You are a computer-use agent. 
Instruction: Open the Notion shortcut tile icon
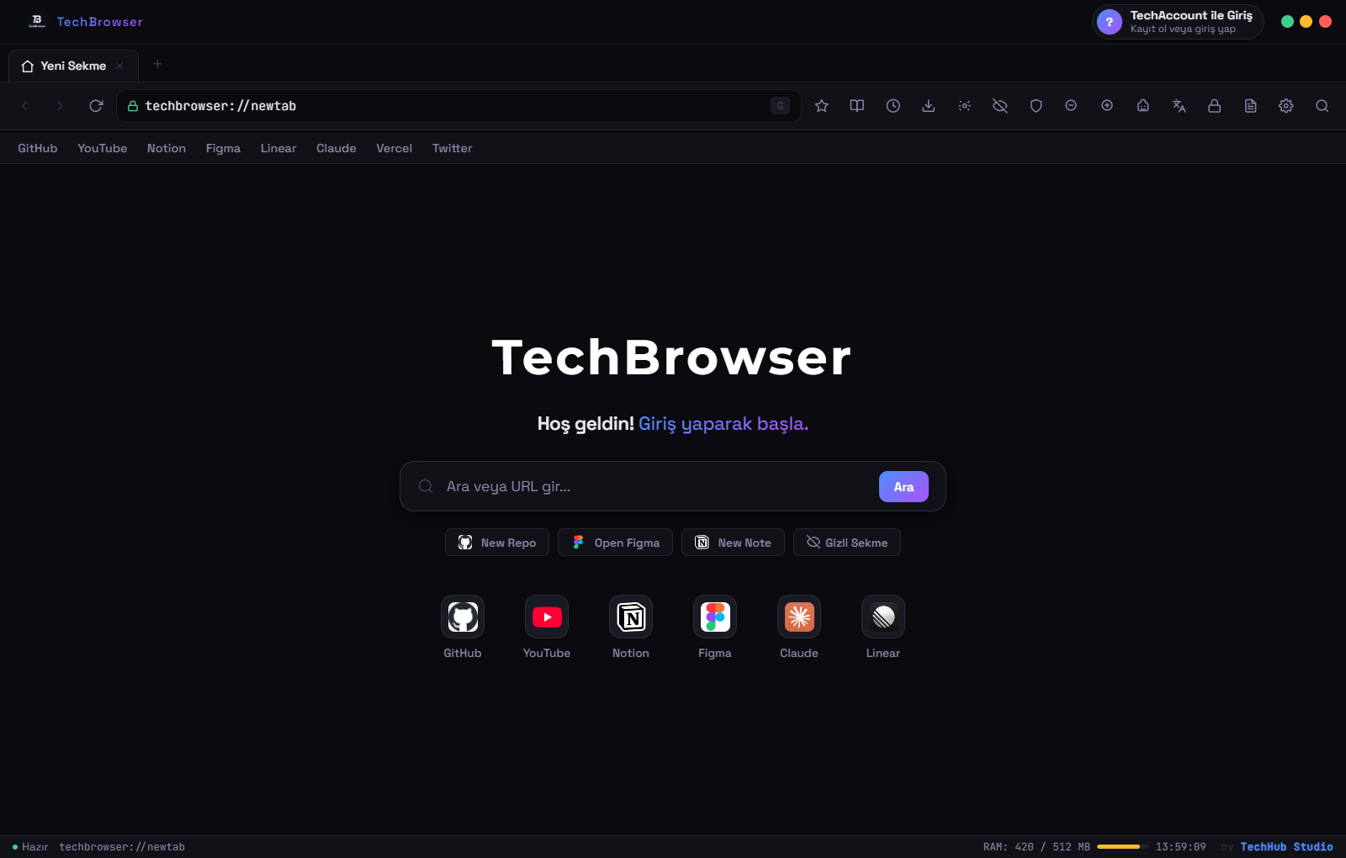(631, 617)
